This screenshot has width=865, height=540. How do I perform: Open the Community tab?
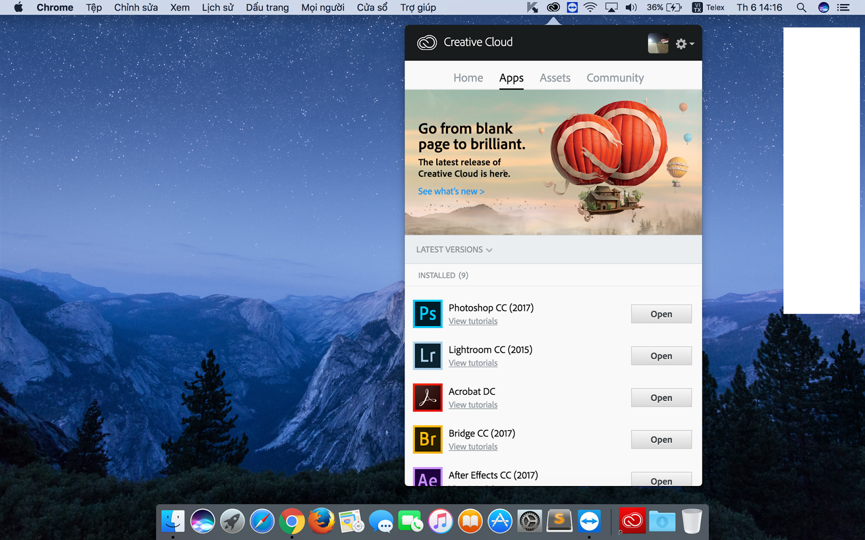(615, 78)
